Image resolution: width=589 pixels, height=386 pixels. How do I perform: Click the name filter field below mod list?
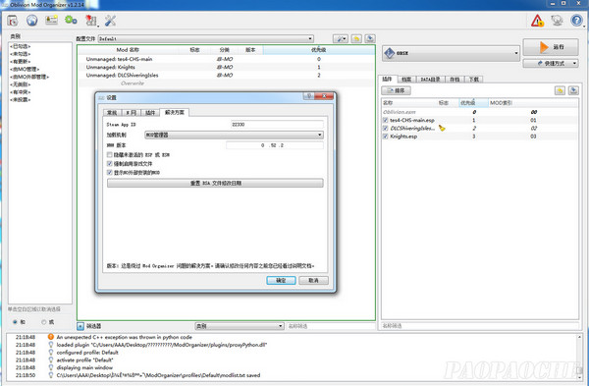click(x=331, y=326)
